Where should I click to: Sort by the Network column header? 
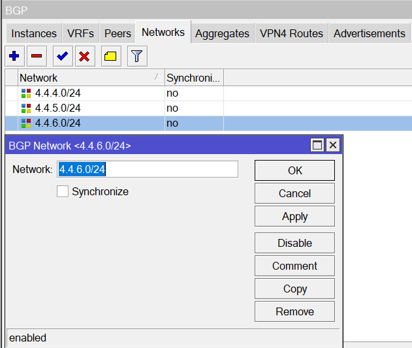(x=91, y=78)
